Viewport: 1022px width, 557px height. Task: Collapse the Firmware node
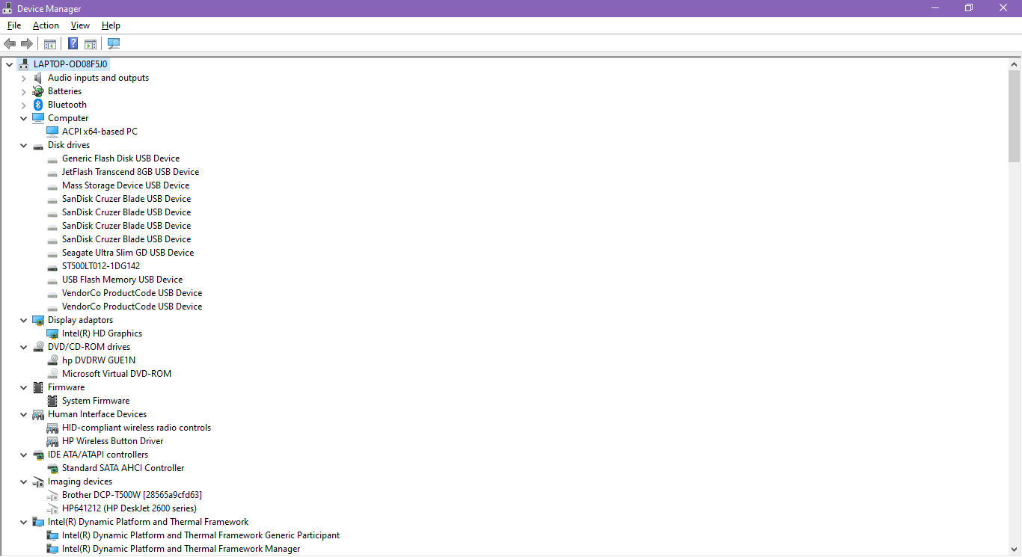24,387
